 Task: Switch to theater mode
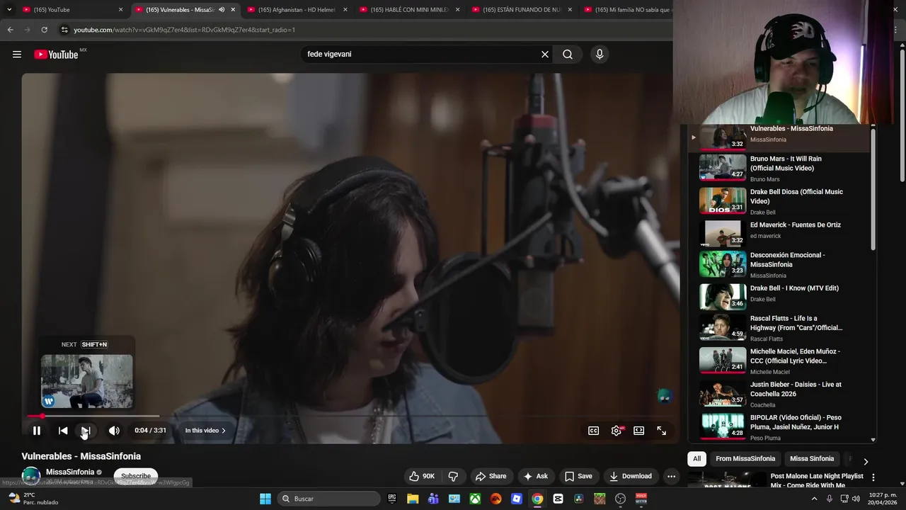click(639, 431)
